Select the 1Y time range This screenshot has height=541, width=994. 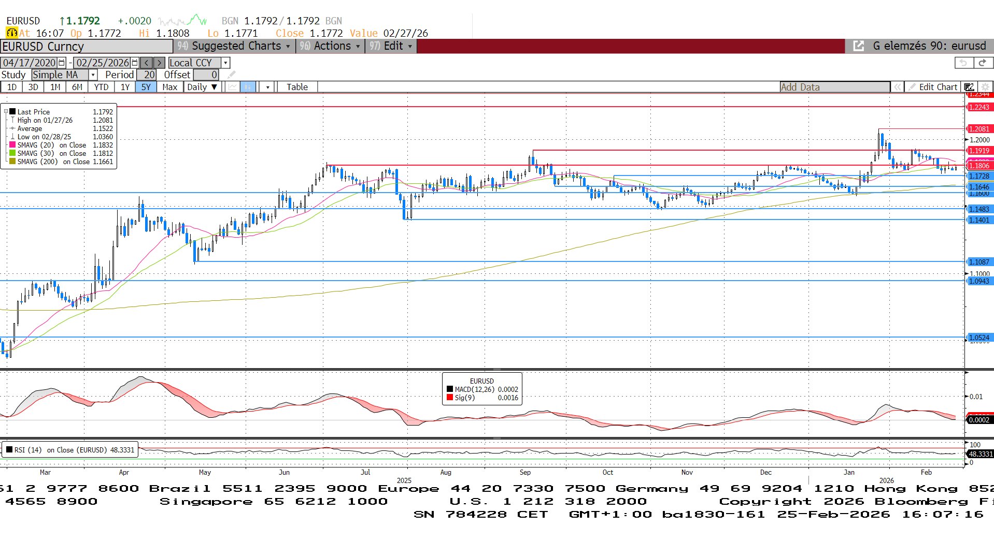(125, 87)
